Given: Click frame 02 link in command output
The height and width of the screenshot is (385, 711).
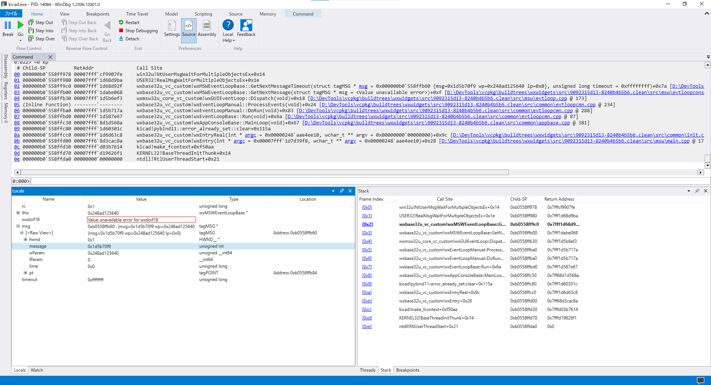Looking at the screenshot, I should (17, 86).
